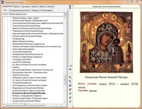Click the application icon in title bar
142x109 pixels.
click(3, 2)
